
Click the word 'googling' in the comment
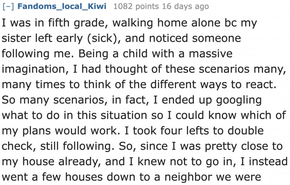241,100
